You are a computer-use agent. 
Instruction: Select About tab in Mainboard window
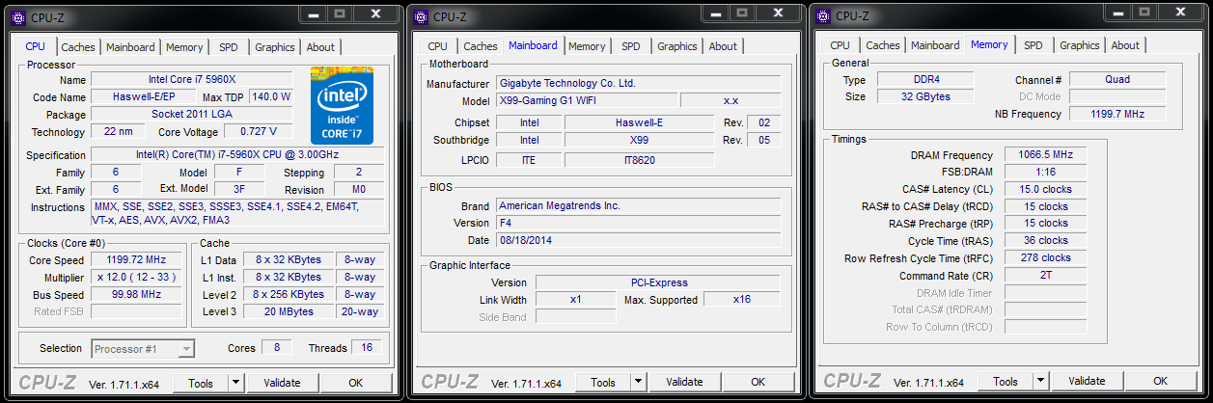point(723,46)
